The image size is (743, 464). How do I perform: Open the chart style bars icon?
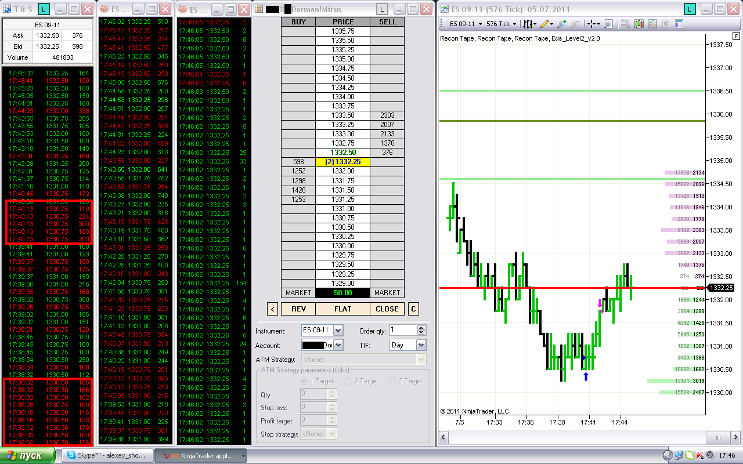(528, 24)
